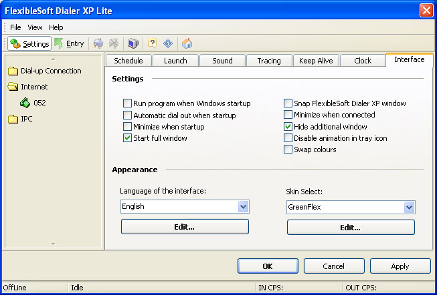Click the Settings toolbar button
The height and width of the screenshot is (295, 437).
pyautogui.click(x=29, y=43)
